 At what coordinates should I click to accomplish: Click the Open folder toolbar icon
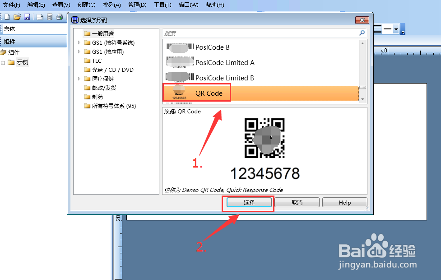click(x=17, y=17)
